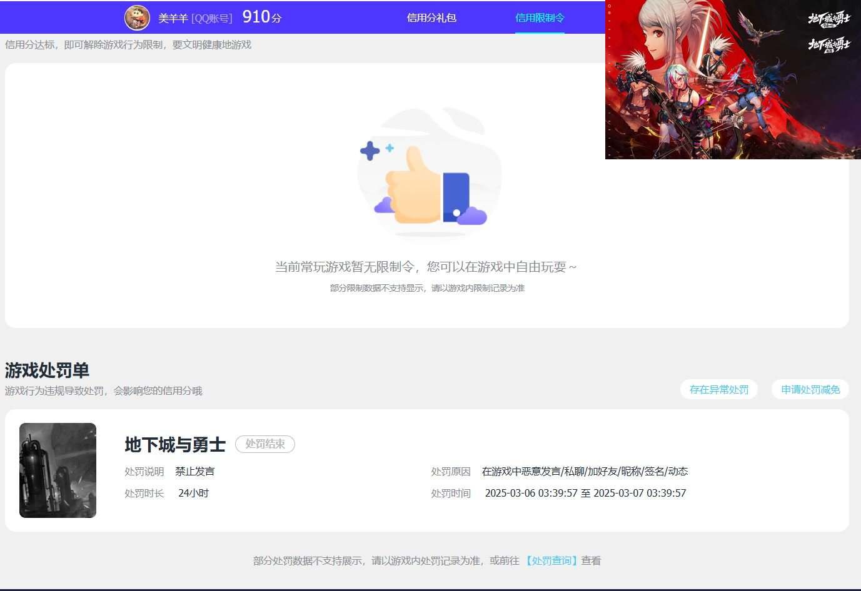
Task: Click the 信用分达标 hint text
Action: (128, 44)
